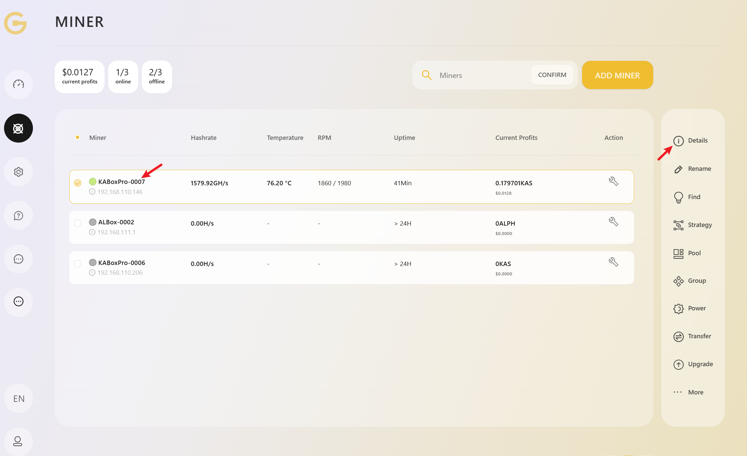
Task: Click the 0KAS profit value
Action: [503, 264]
